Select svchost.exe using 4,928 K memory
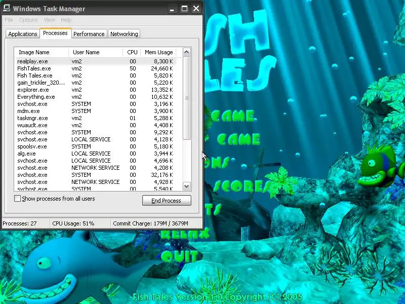Screen dimensions: 405x304 [x=95, y=182]
